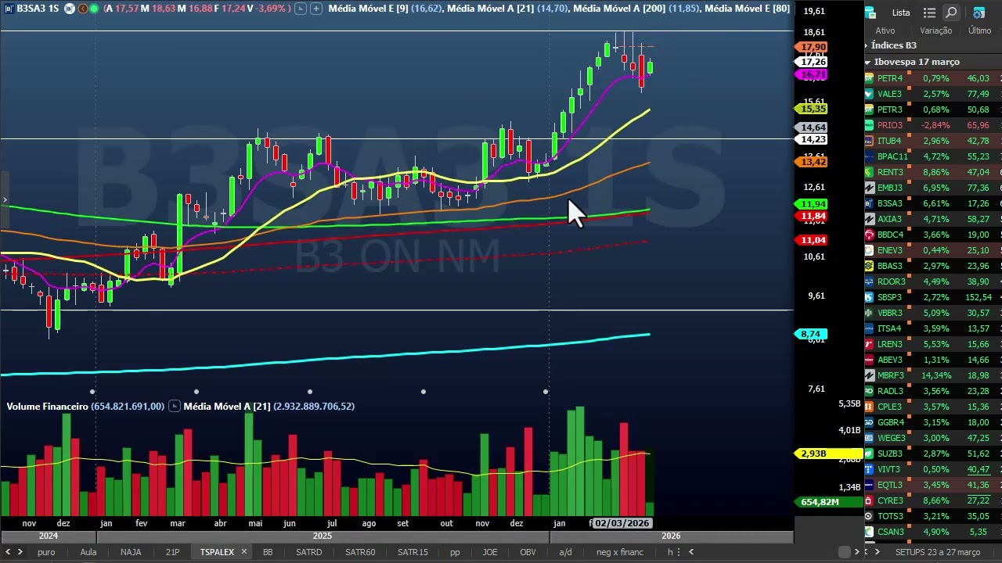The width and height of the screenshot is (1002, 563).
Task: Open the Lista dropdown in watchlist panel
Action: tap(900, 13)
